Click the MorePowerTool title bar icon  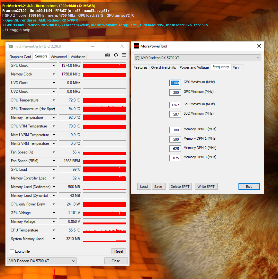(x=136, y=46)
